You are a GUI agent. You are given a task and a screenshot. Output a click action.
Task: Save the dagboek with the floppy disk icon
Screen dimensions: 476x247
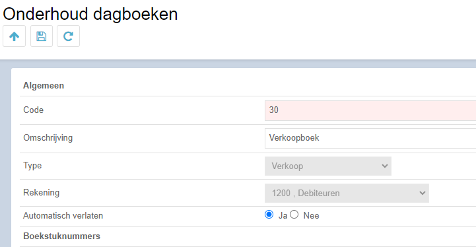click(x=42, y=36)
